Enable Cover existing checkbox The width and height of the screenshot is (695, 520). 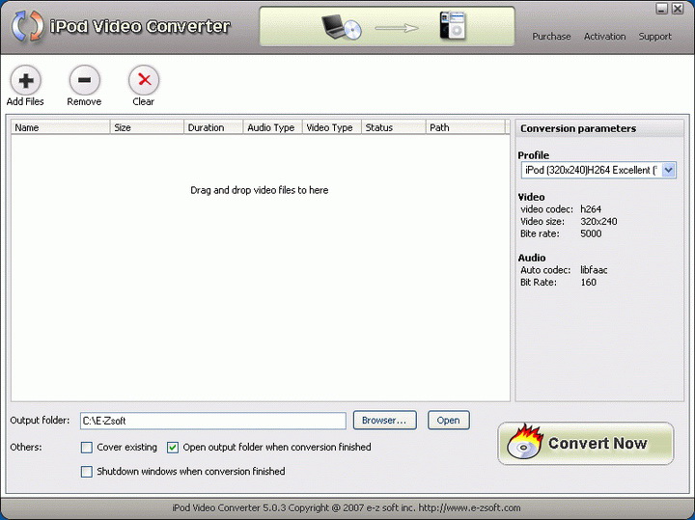coord(87,448)
